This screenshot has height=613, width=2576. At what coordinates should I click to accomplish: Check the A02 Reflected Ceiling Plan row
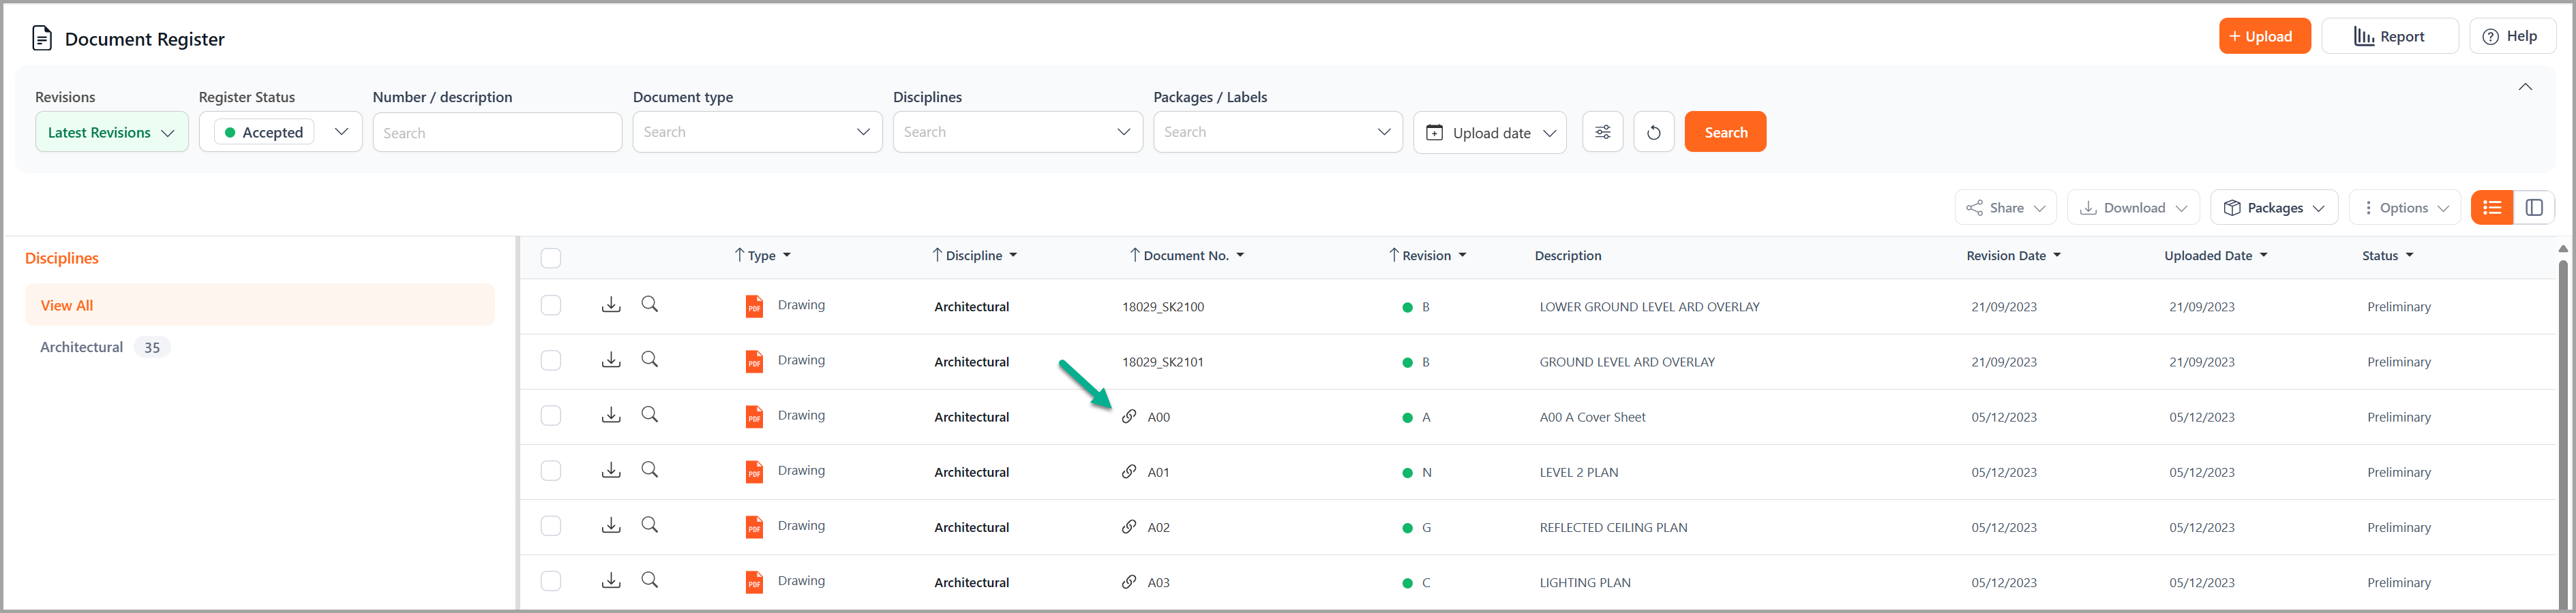(x=551, y=526)
